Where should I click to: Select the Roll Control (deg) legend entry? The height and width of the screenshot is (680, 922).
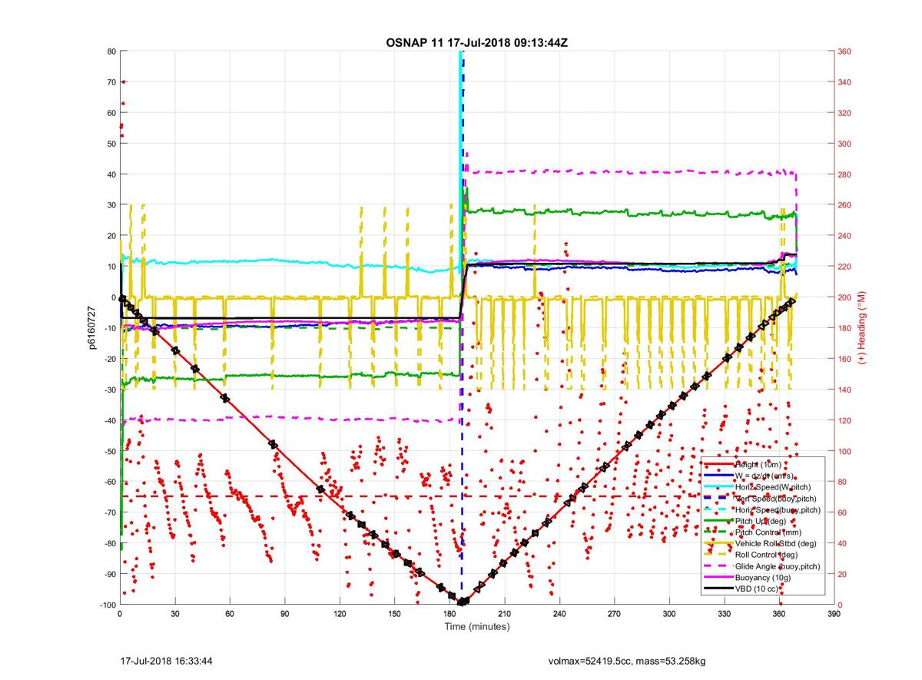tap(765, 554)
